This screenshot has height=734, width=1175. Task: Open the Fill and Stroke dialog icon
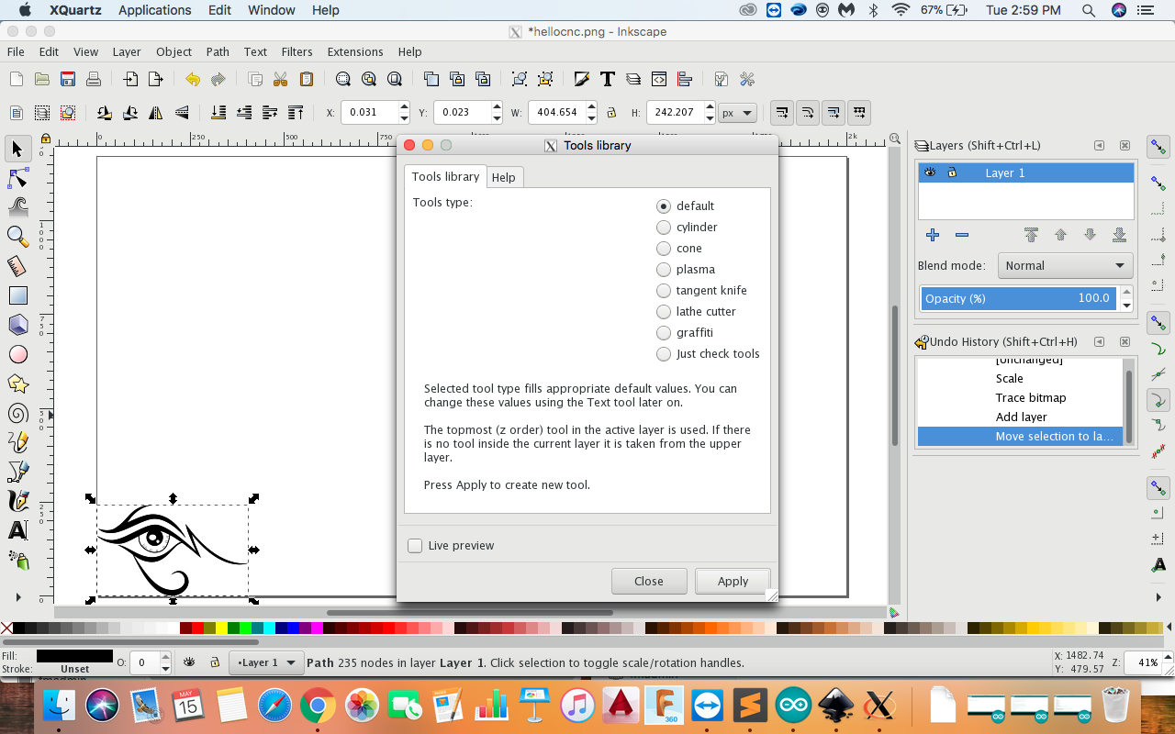pyautogui.click(x=581, y=79)
